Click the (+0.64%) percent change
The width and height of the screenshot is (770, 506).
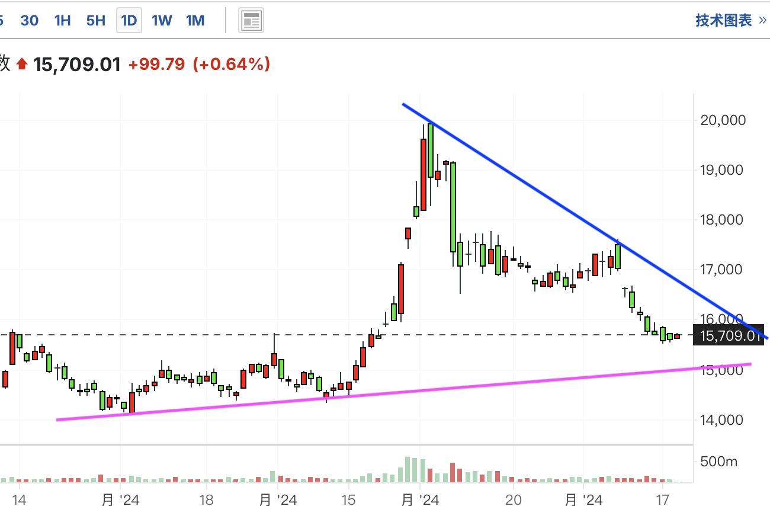(x=232, y=64)
